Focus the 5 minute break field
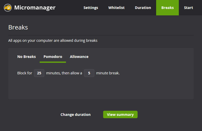The width and height of the screenshot is (202, 131). point(89,73)
